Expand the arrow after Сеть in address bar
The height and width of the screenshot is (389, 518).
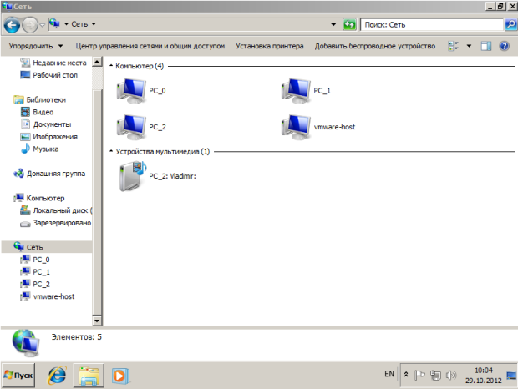tap(94, 24)
